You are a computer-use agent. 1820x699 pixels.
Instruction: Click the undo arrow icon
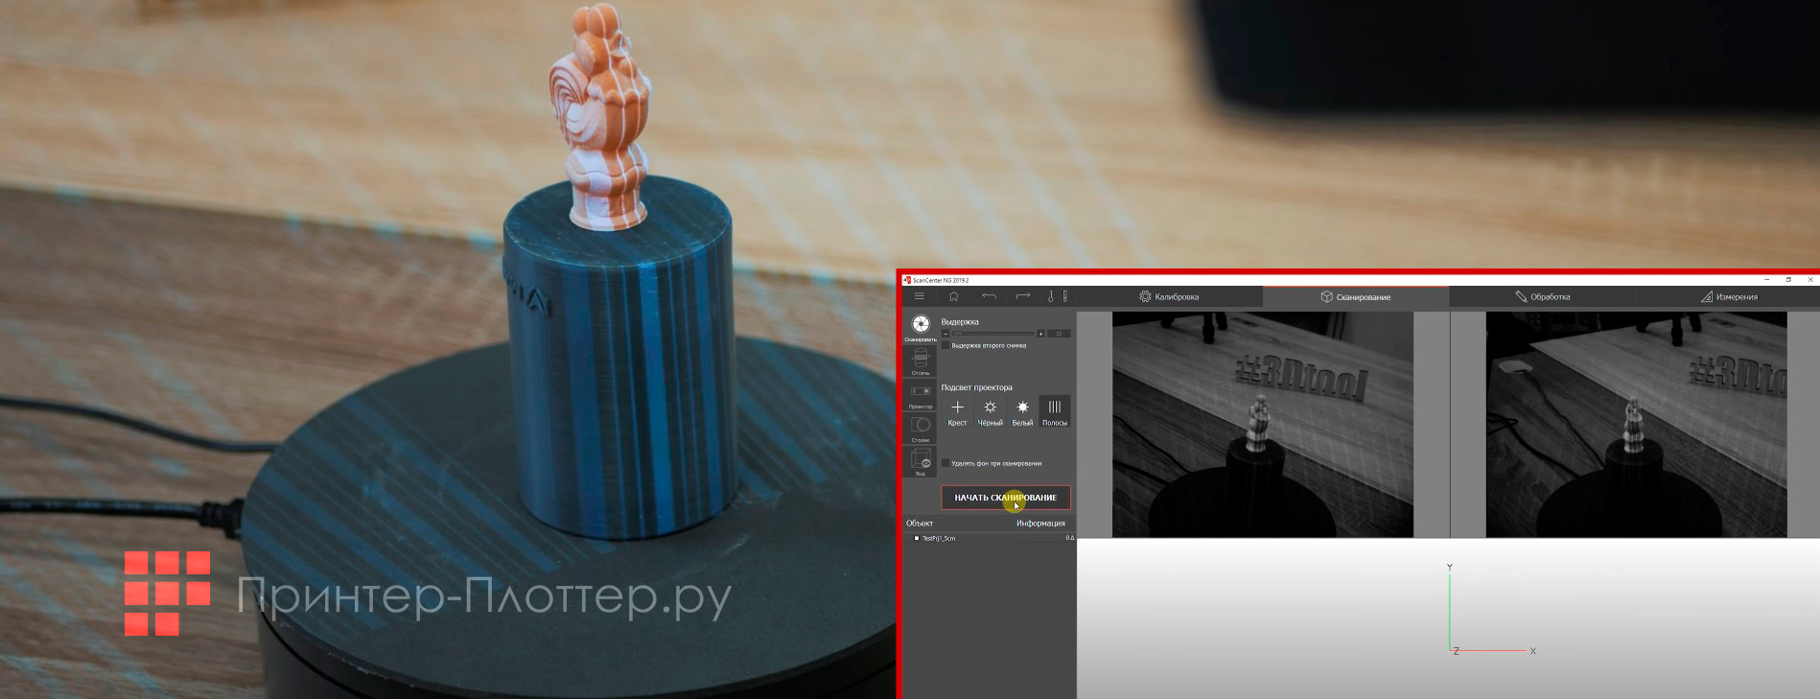[x=989, y=297]
